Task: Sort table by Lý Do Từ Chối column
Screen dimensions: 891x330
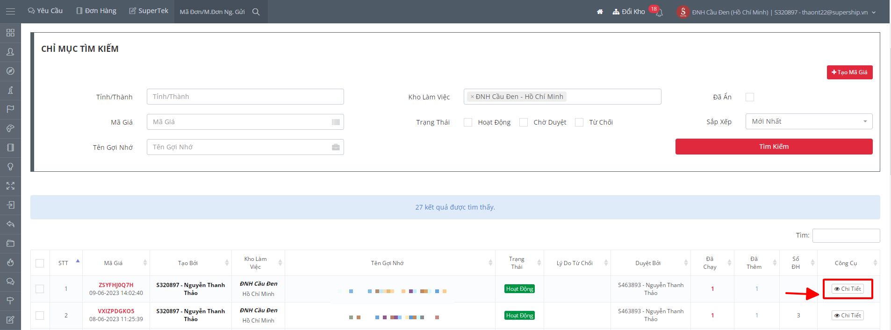Action: [577, 263]
